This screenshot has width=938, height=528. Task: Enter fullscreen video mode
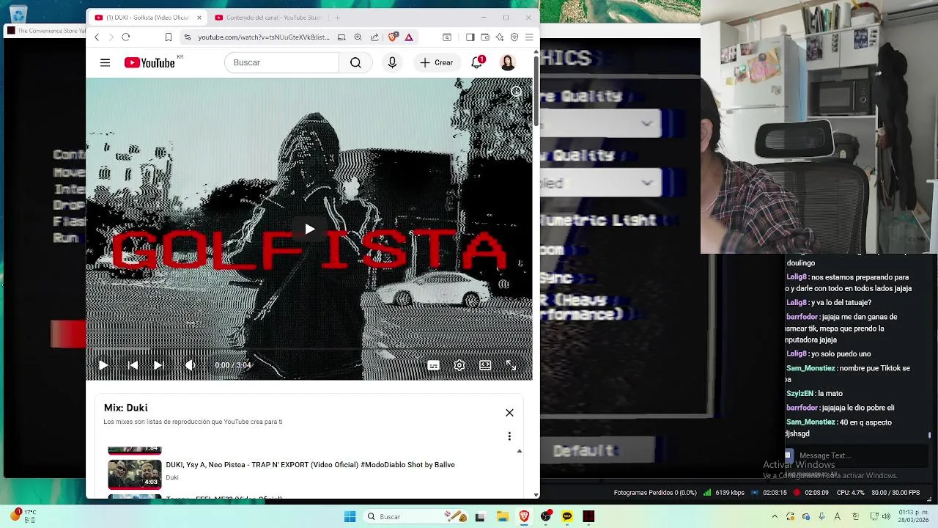point(511,365)
